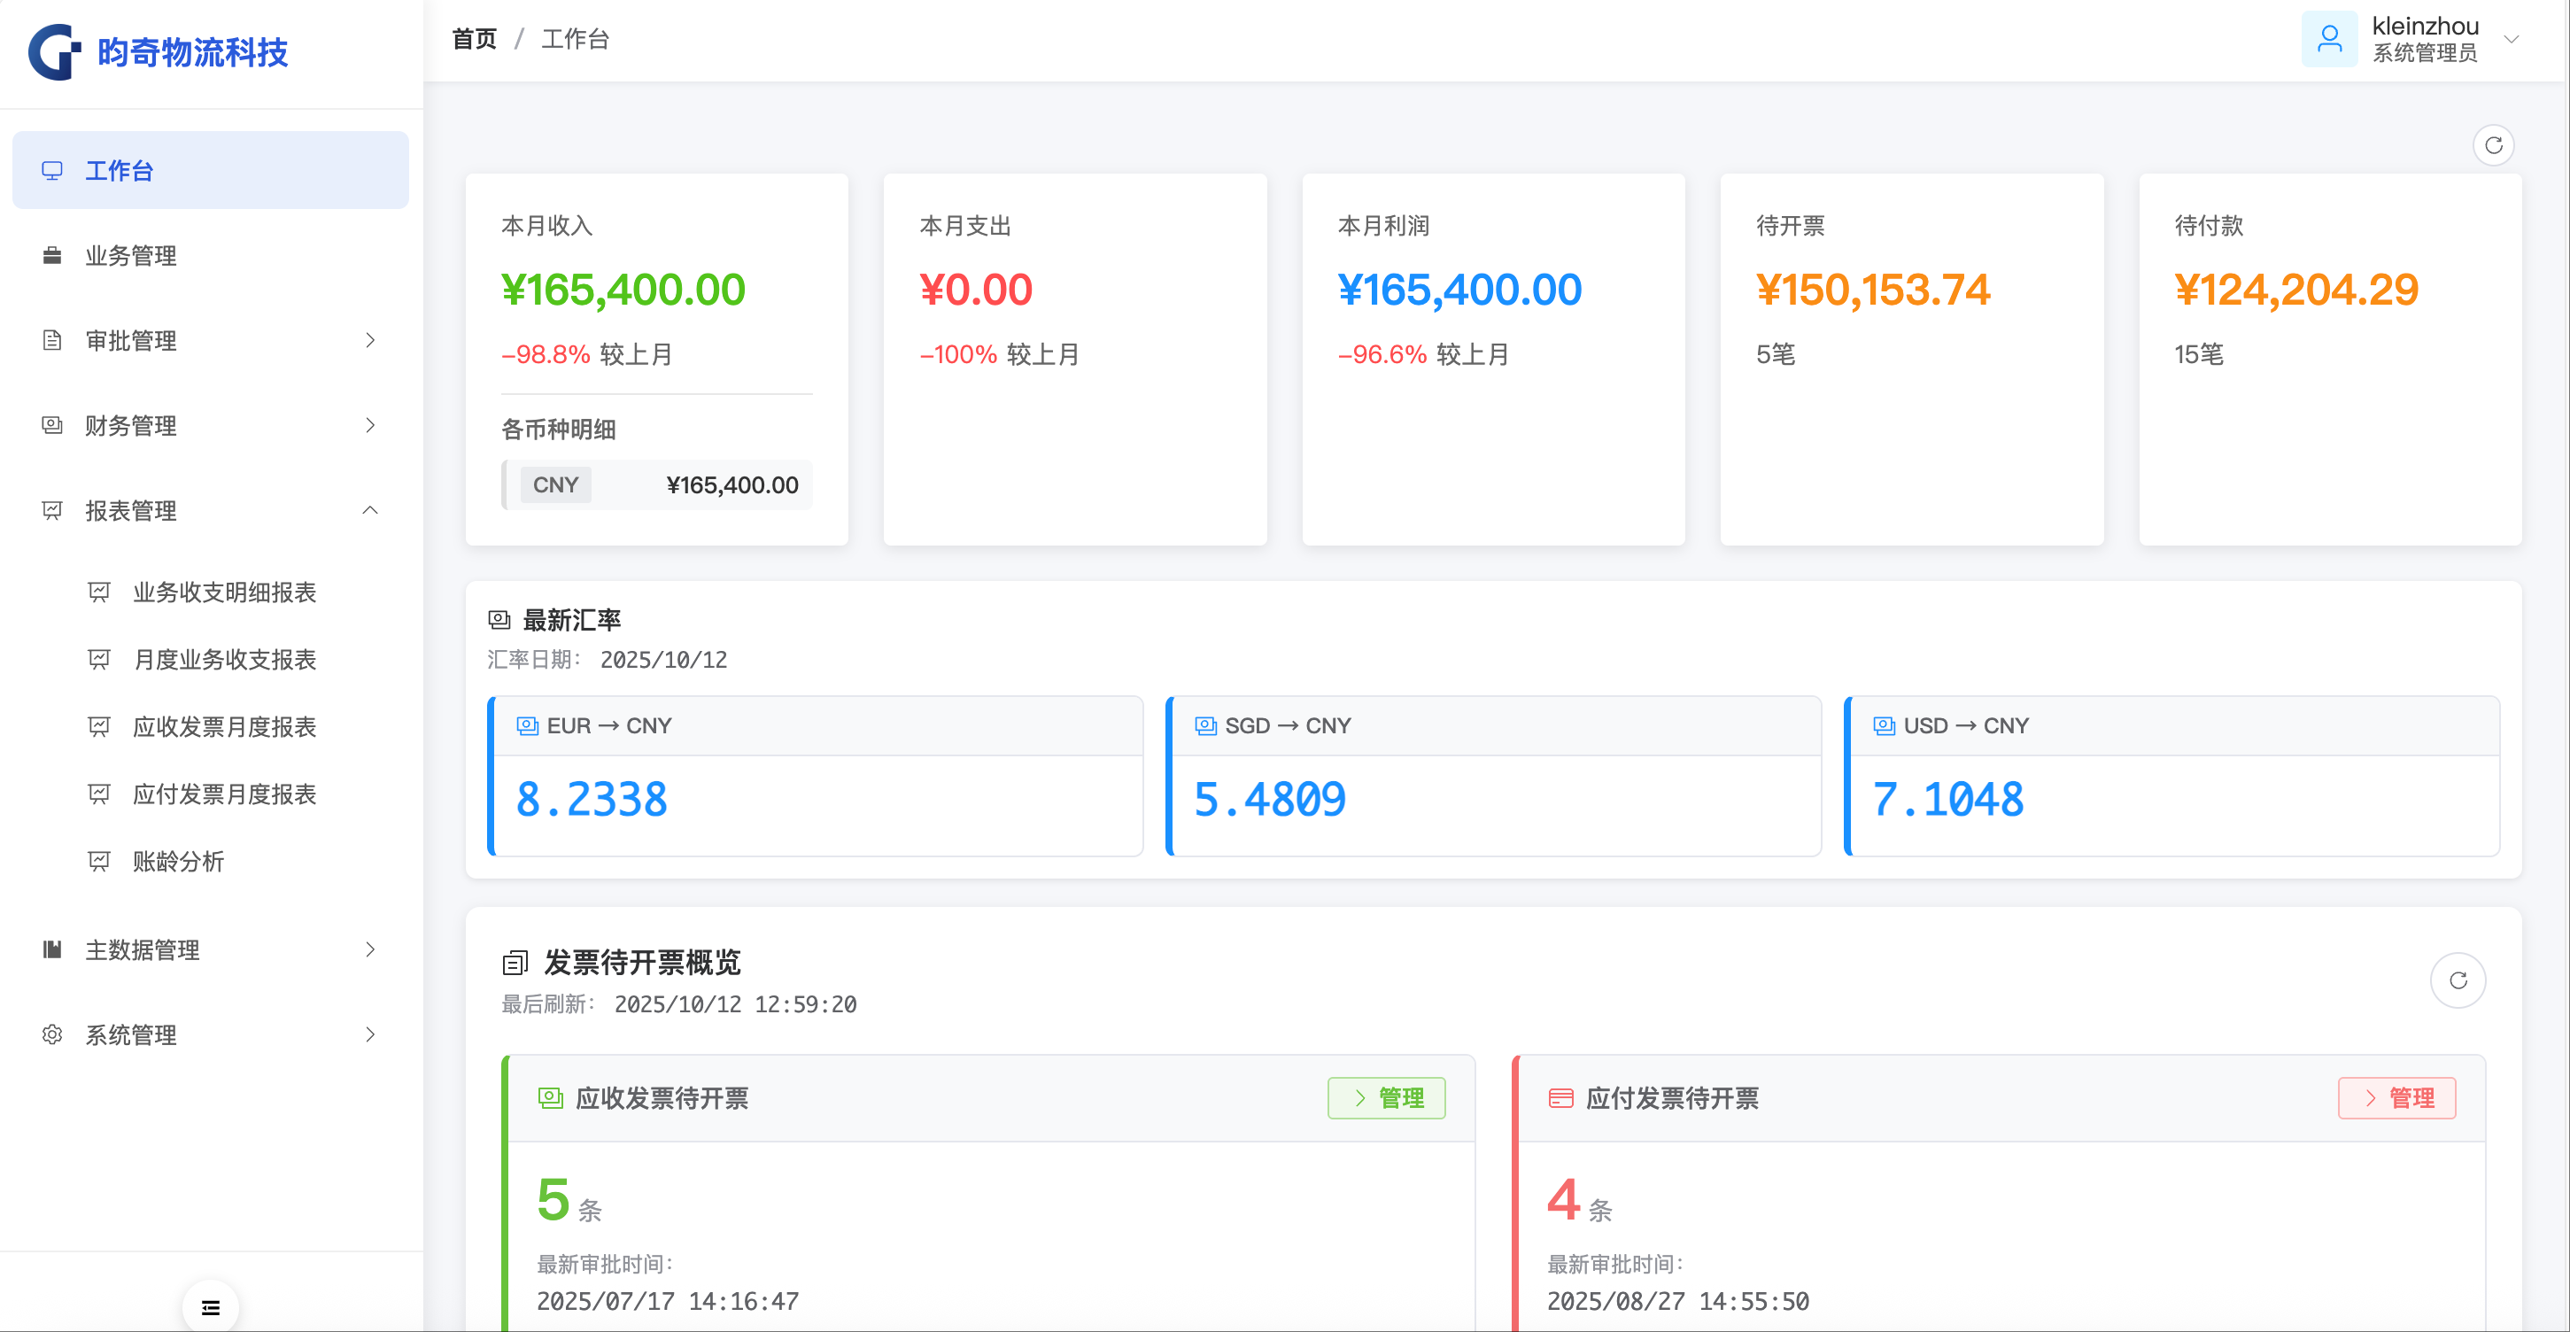Image resolution: width=2570 pixels, height=1332 pixels.
Task: Click the 财务管理 finance icon
Action: pos(52,425)
